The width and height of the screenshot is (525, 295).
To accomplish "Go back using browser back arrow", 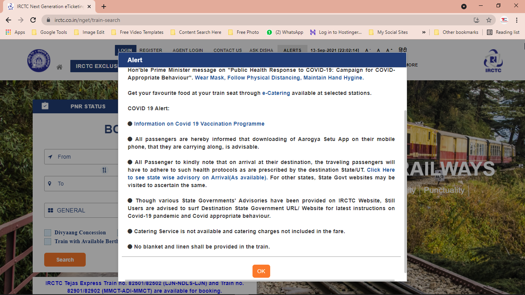I will pyautogui.click(x=8, y=20).
